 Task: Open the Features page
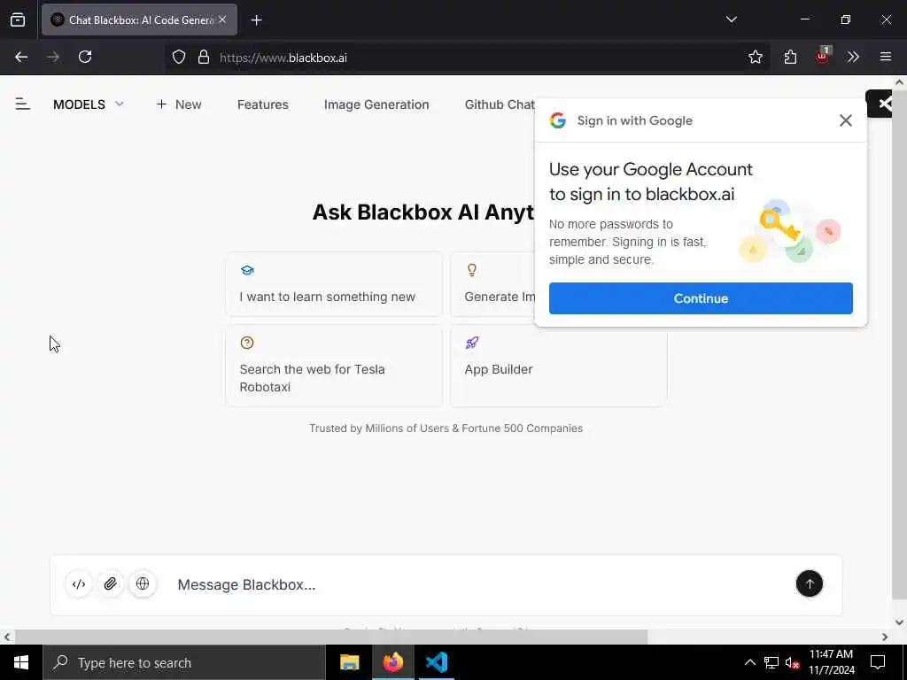(x=262, y=104)
